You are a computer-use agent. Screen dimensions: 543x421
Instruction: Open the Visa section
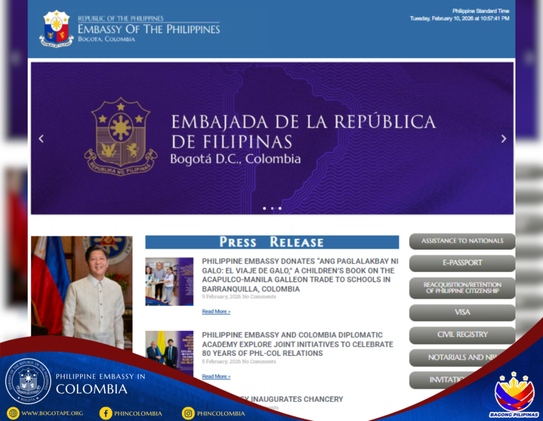pos(462,312)
